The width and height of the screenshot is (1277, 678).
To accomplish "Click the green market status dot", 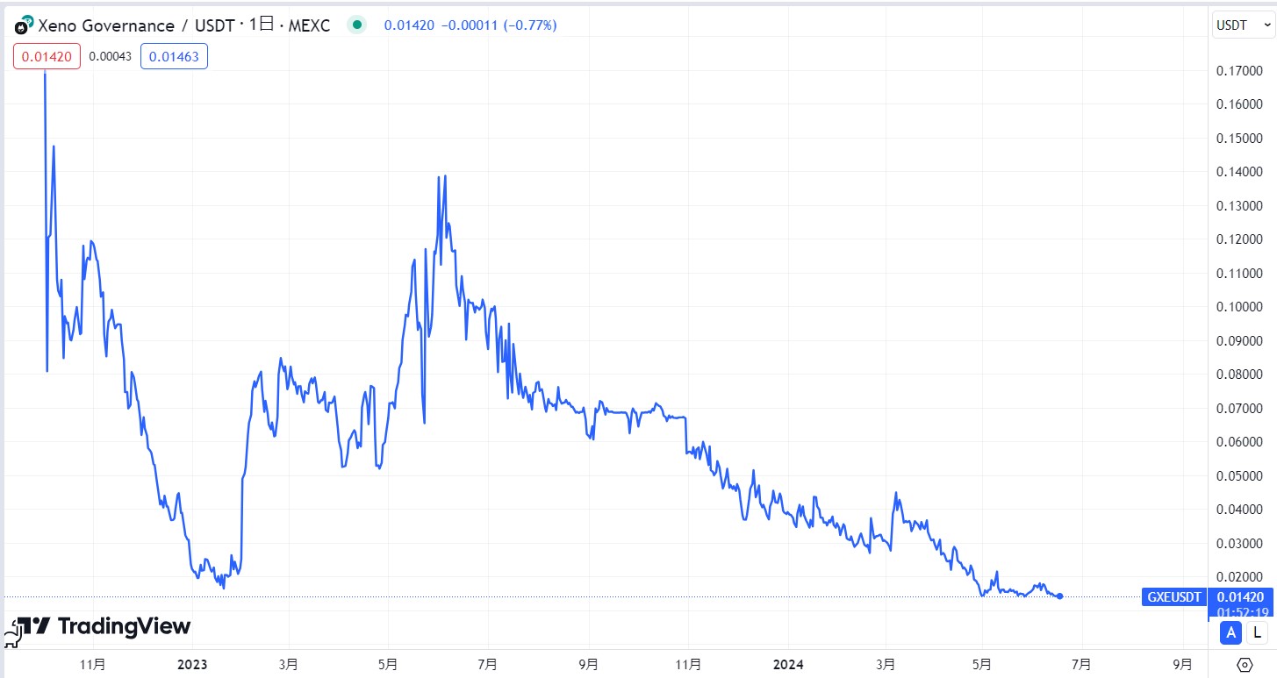I will pyautogui.click(x=356, y=25).
